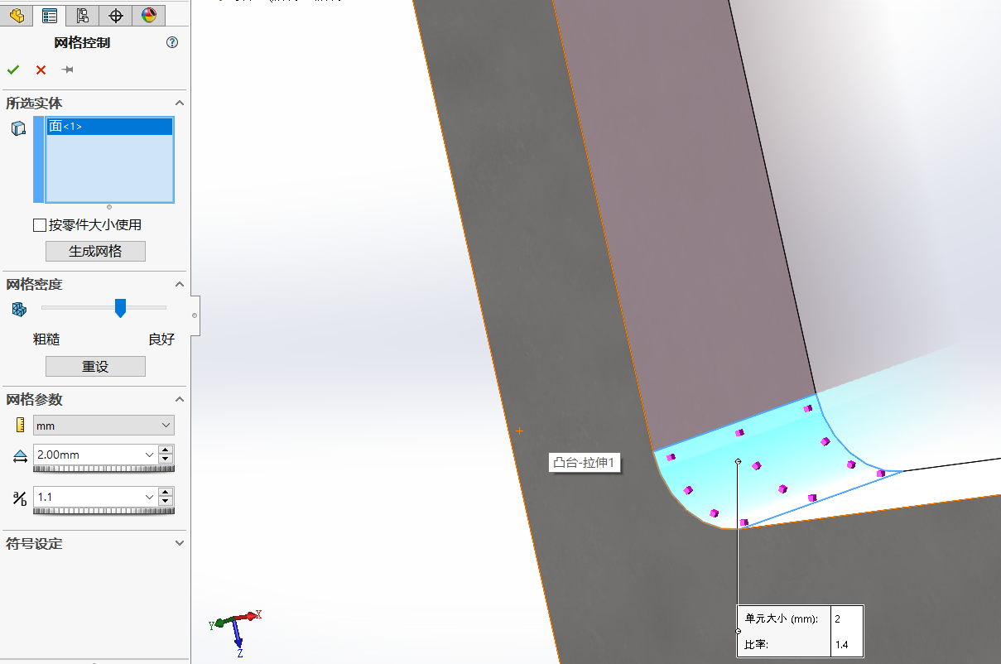
Task: Open the ConfigurationManager tab
Action: [82, 15]
